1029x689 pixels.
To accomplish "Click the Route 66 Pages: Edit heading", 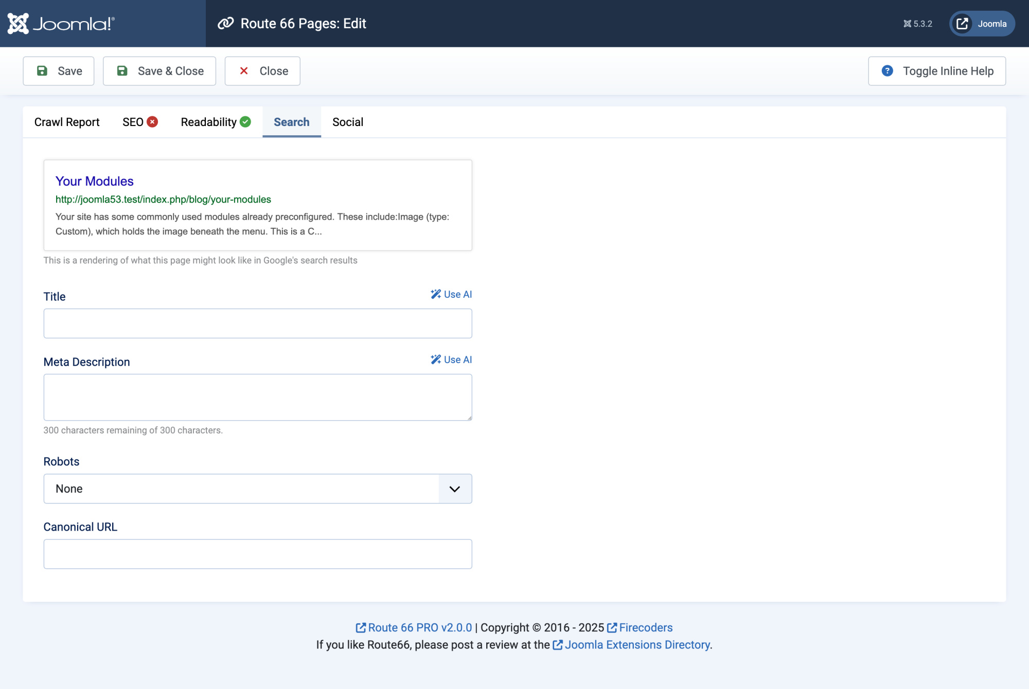I will tap(304, 24).
